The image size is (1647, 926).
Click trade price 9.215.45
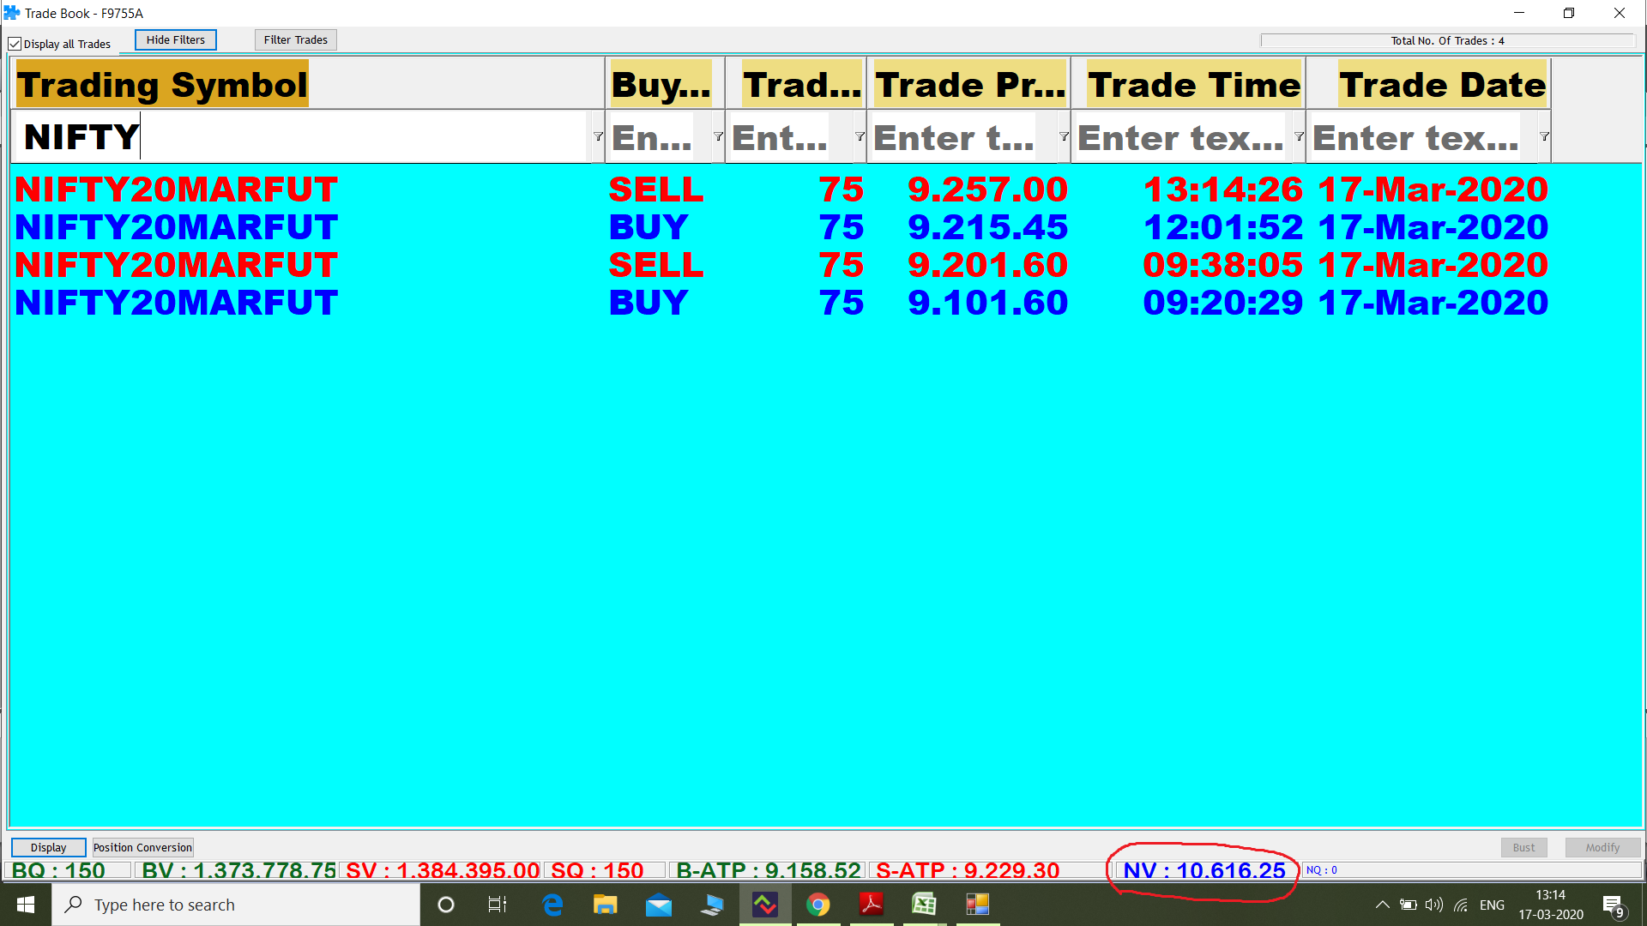click(x=987, y=227)
